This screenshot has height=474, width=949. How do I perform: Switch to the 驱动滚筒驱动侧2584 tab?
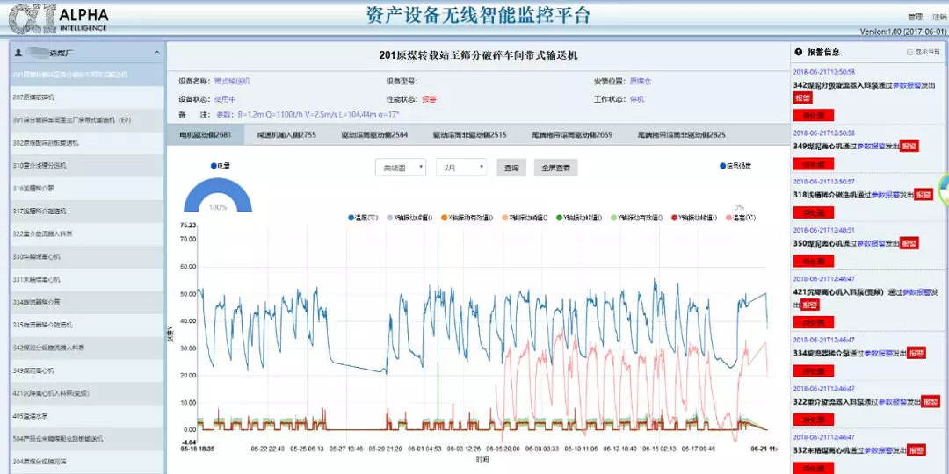(x=374, y=135)
